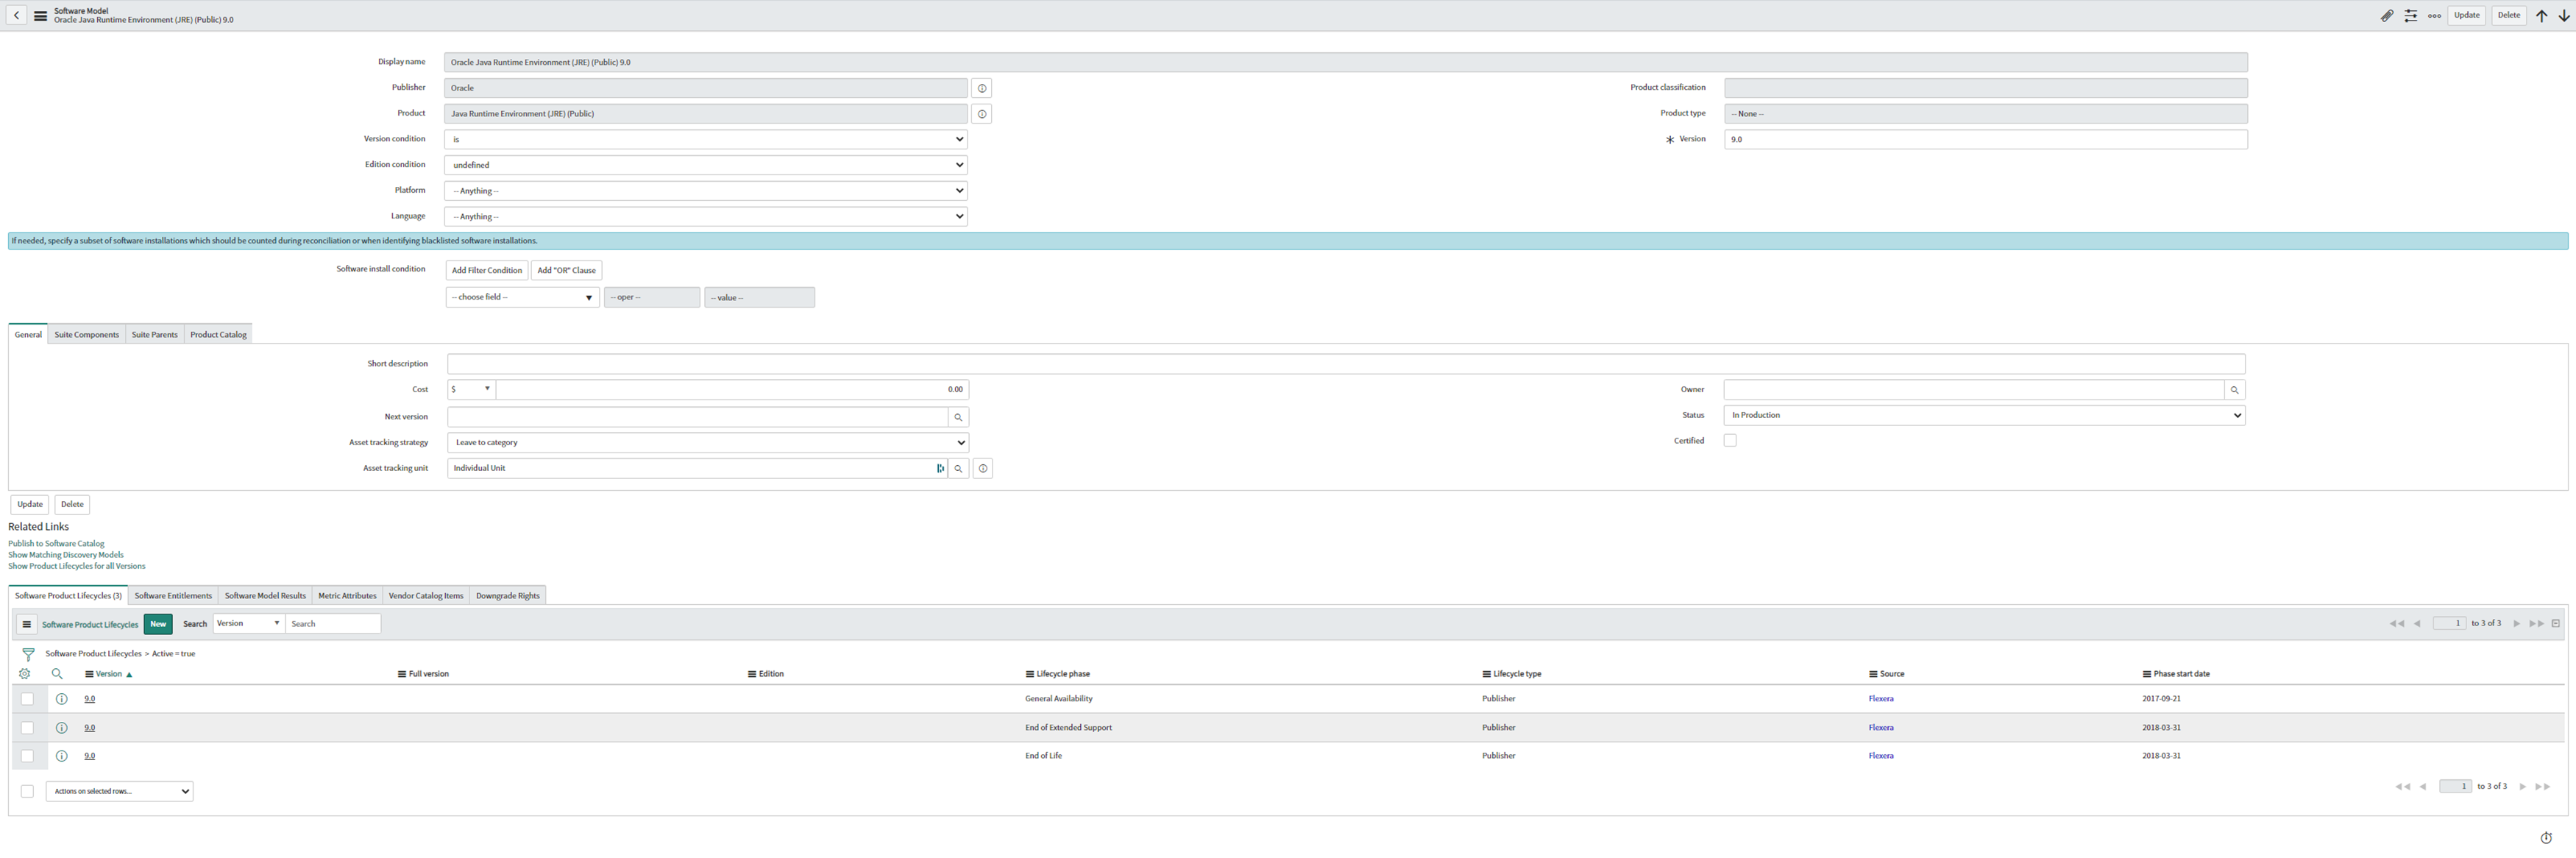Collapse the related list using minus icon
2576x858 pixels.
[x=2556, y=623]
